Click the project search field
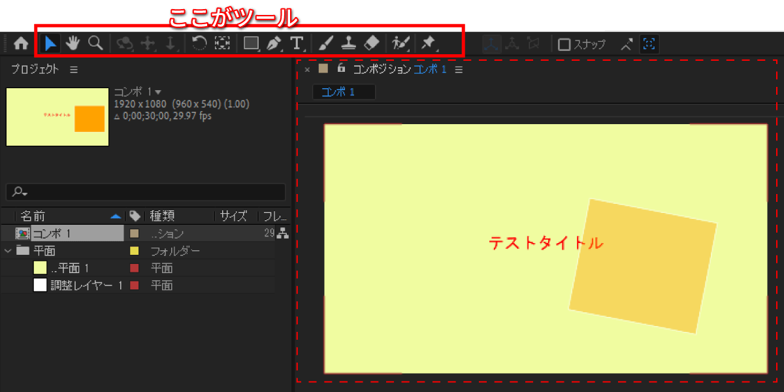 tap(146, 192)
